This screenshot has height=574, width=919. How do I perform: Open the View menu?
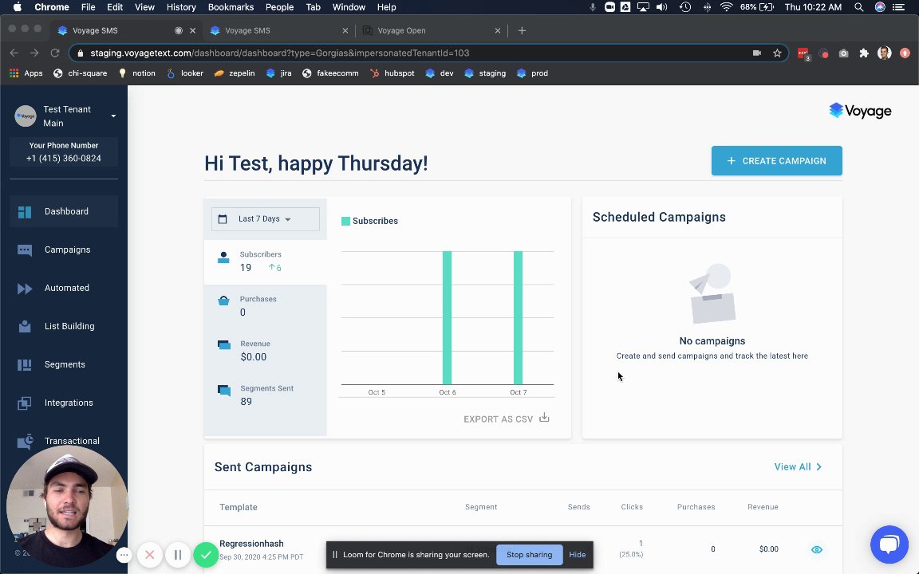(144, 7)
